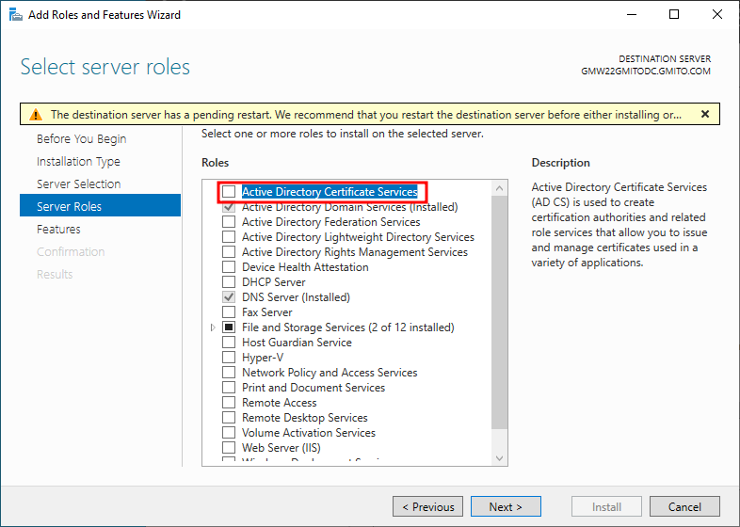740x527 pixels.
Task: Click roles list scroll up arrow
Action: coord(500,188)
